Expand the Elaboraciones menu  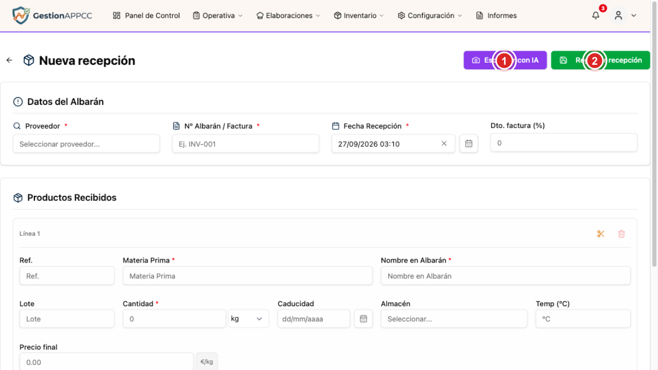pos(288,15)
